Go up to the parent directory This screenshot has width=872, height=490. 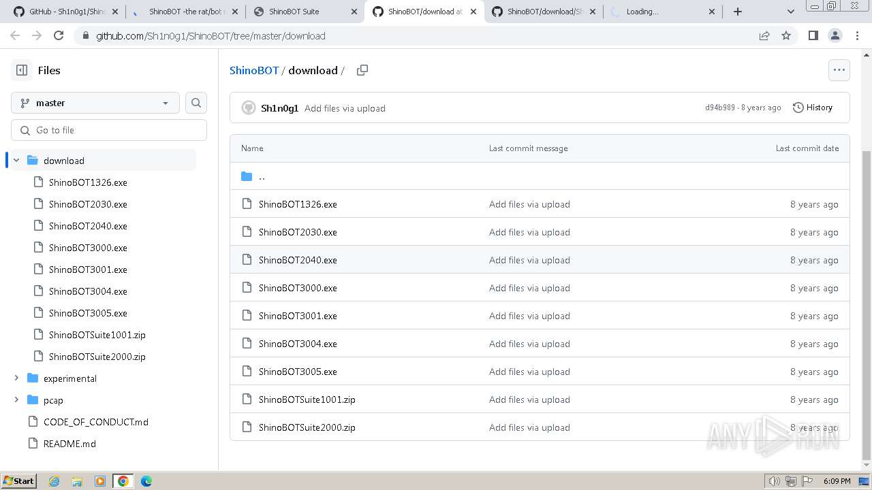click(x=262, y=177)
